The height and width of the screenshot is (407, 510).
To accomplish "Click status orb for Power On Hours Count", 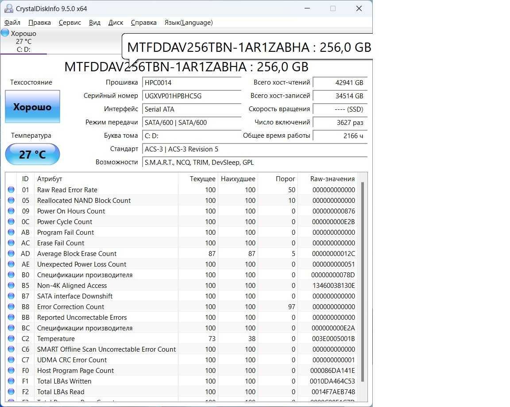I will tap(11, 211).
